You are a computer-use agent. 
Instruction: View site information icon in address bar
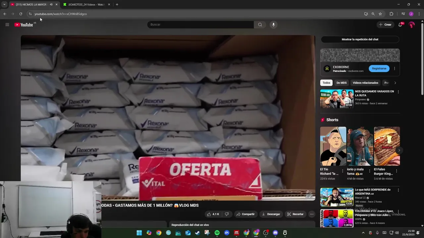[x=30, y=14]
